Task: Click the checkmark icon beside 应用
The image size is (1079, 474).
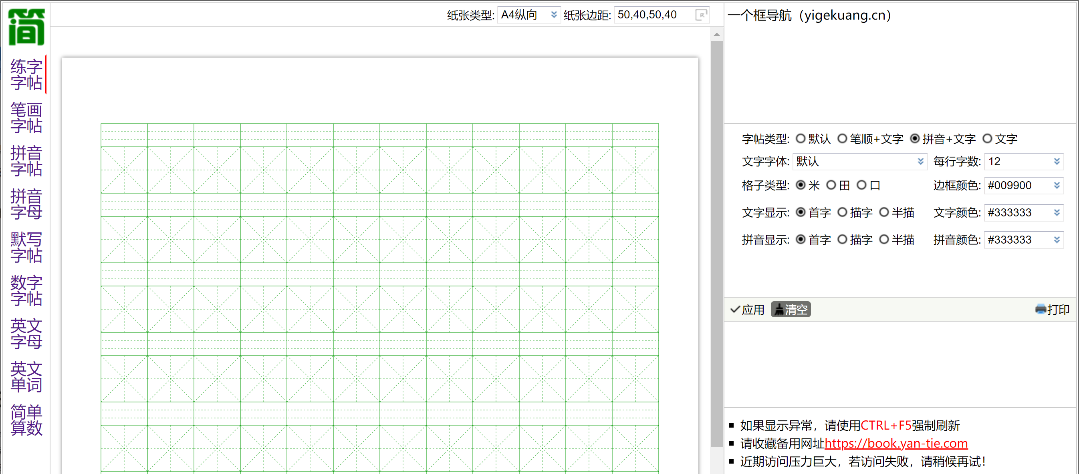Action: [735, 310]
